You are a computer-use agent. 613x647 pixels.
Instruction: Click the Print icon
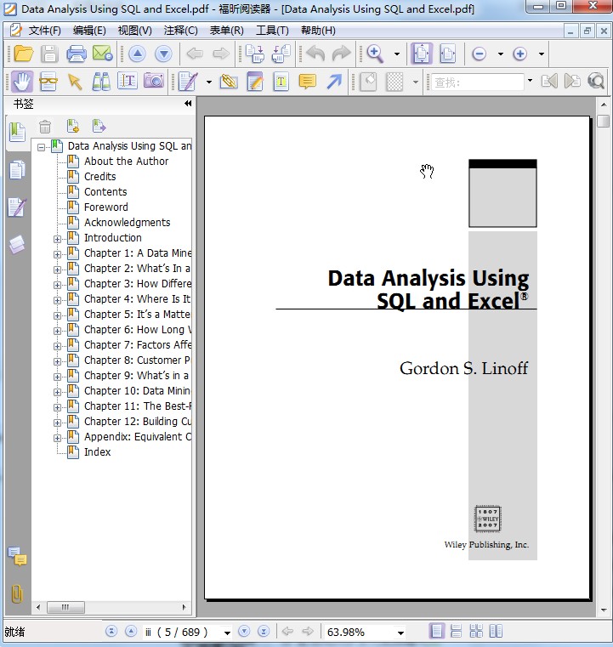tap(77, 54)
